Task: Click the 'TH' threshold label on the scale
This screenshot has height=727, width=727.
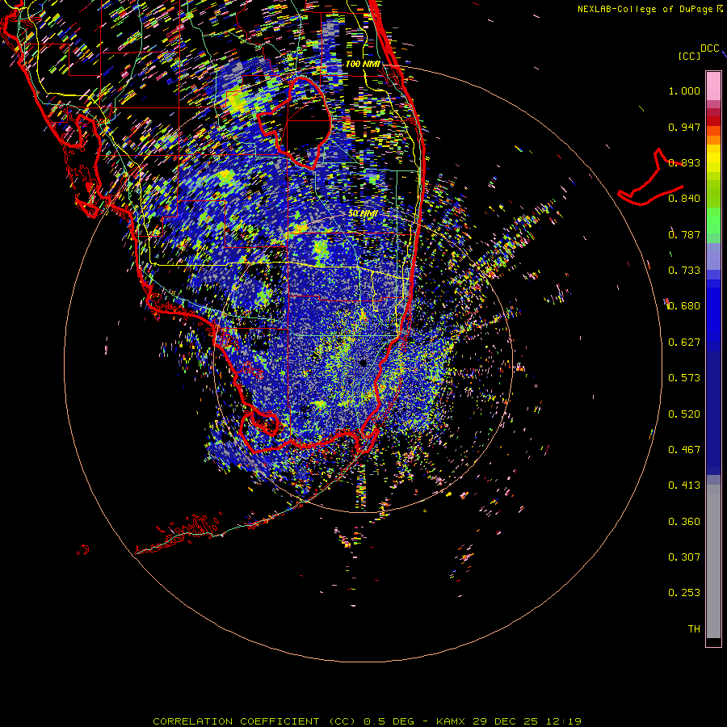Action: point(694,629)
